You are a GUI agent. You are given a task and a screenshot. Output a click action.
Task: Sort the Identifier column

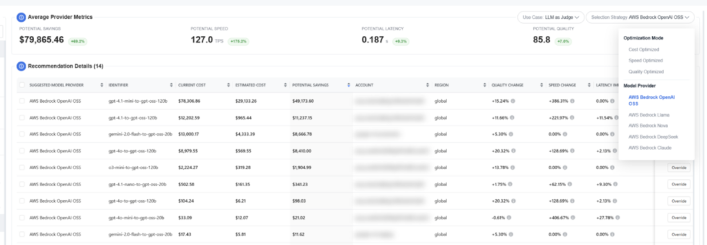click(171, 85)
